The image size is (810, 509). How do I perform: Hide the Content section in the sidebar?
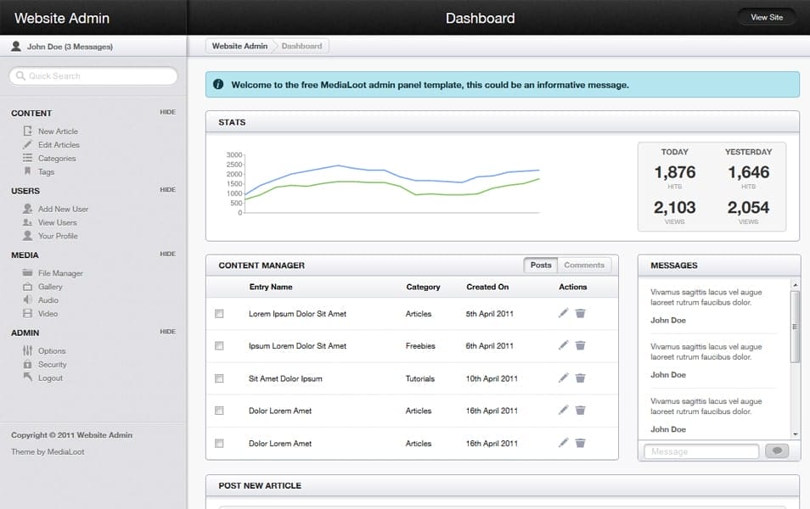168,111
